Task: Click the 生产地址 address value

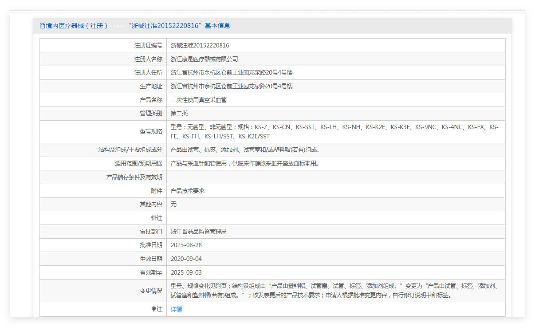Action: click(231, 86)
